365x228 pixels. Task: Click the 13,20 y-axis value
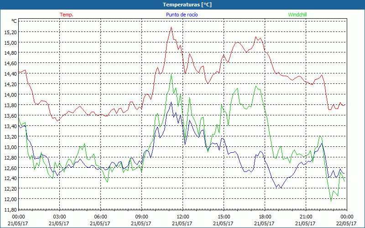(10, 136)
